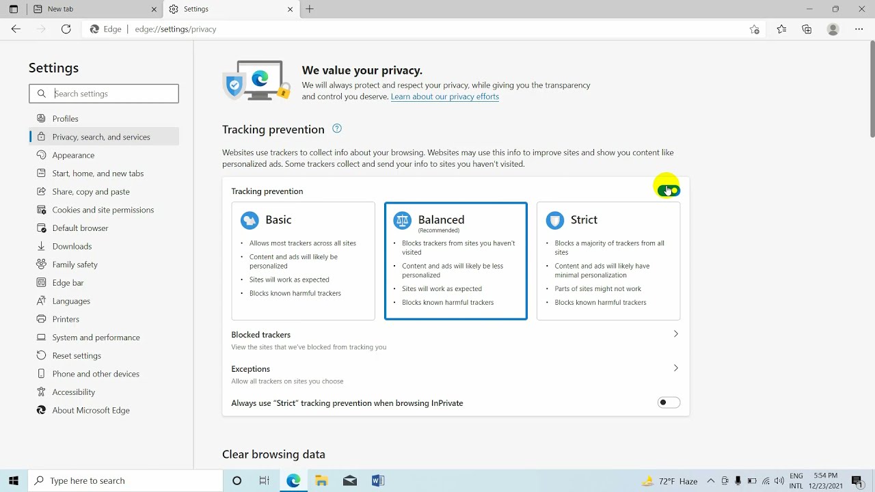Click the battery tray icon
Screen dimensions: 875x492
[752, 481]
